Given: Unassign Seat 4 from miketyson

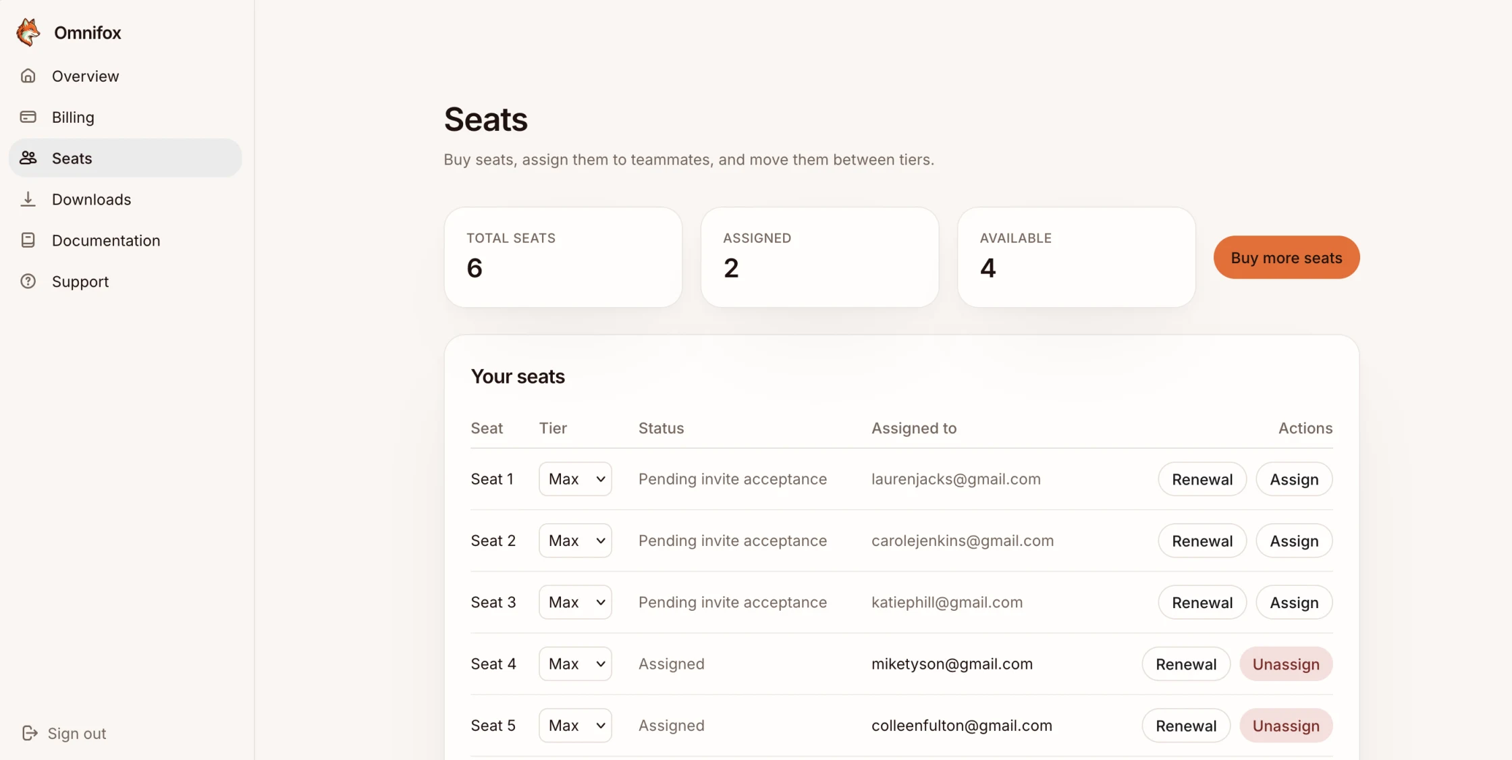Looking at the screenshot, I should tap(1286, 663).
